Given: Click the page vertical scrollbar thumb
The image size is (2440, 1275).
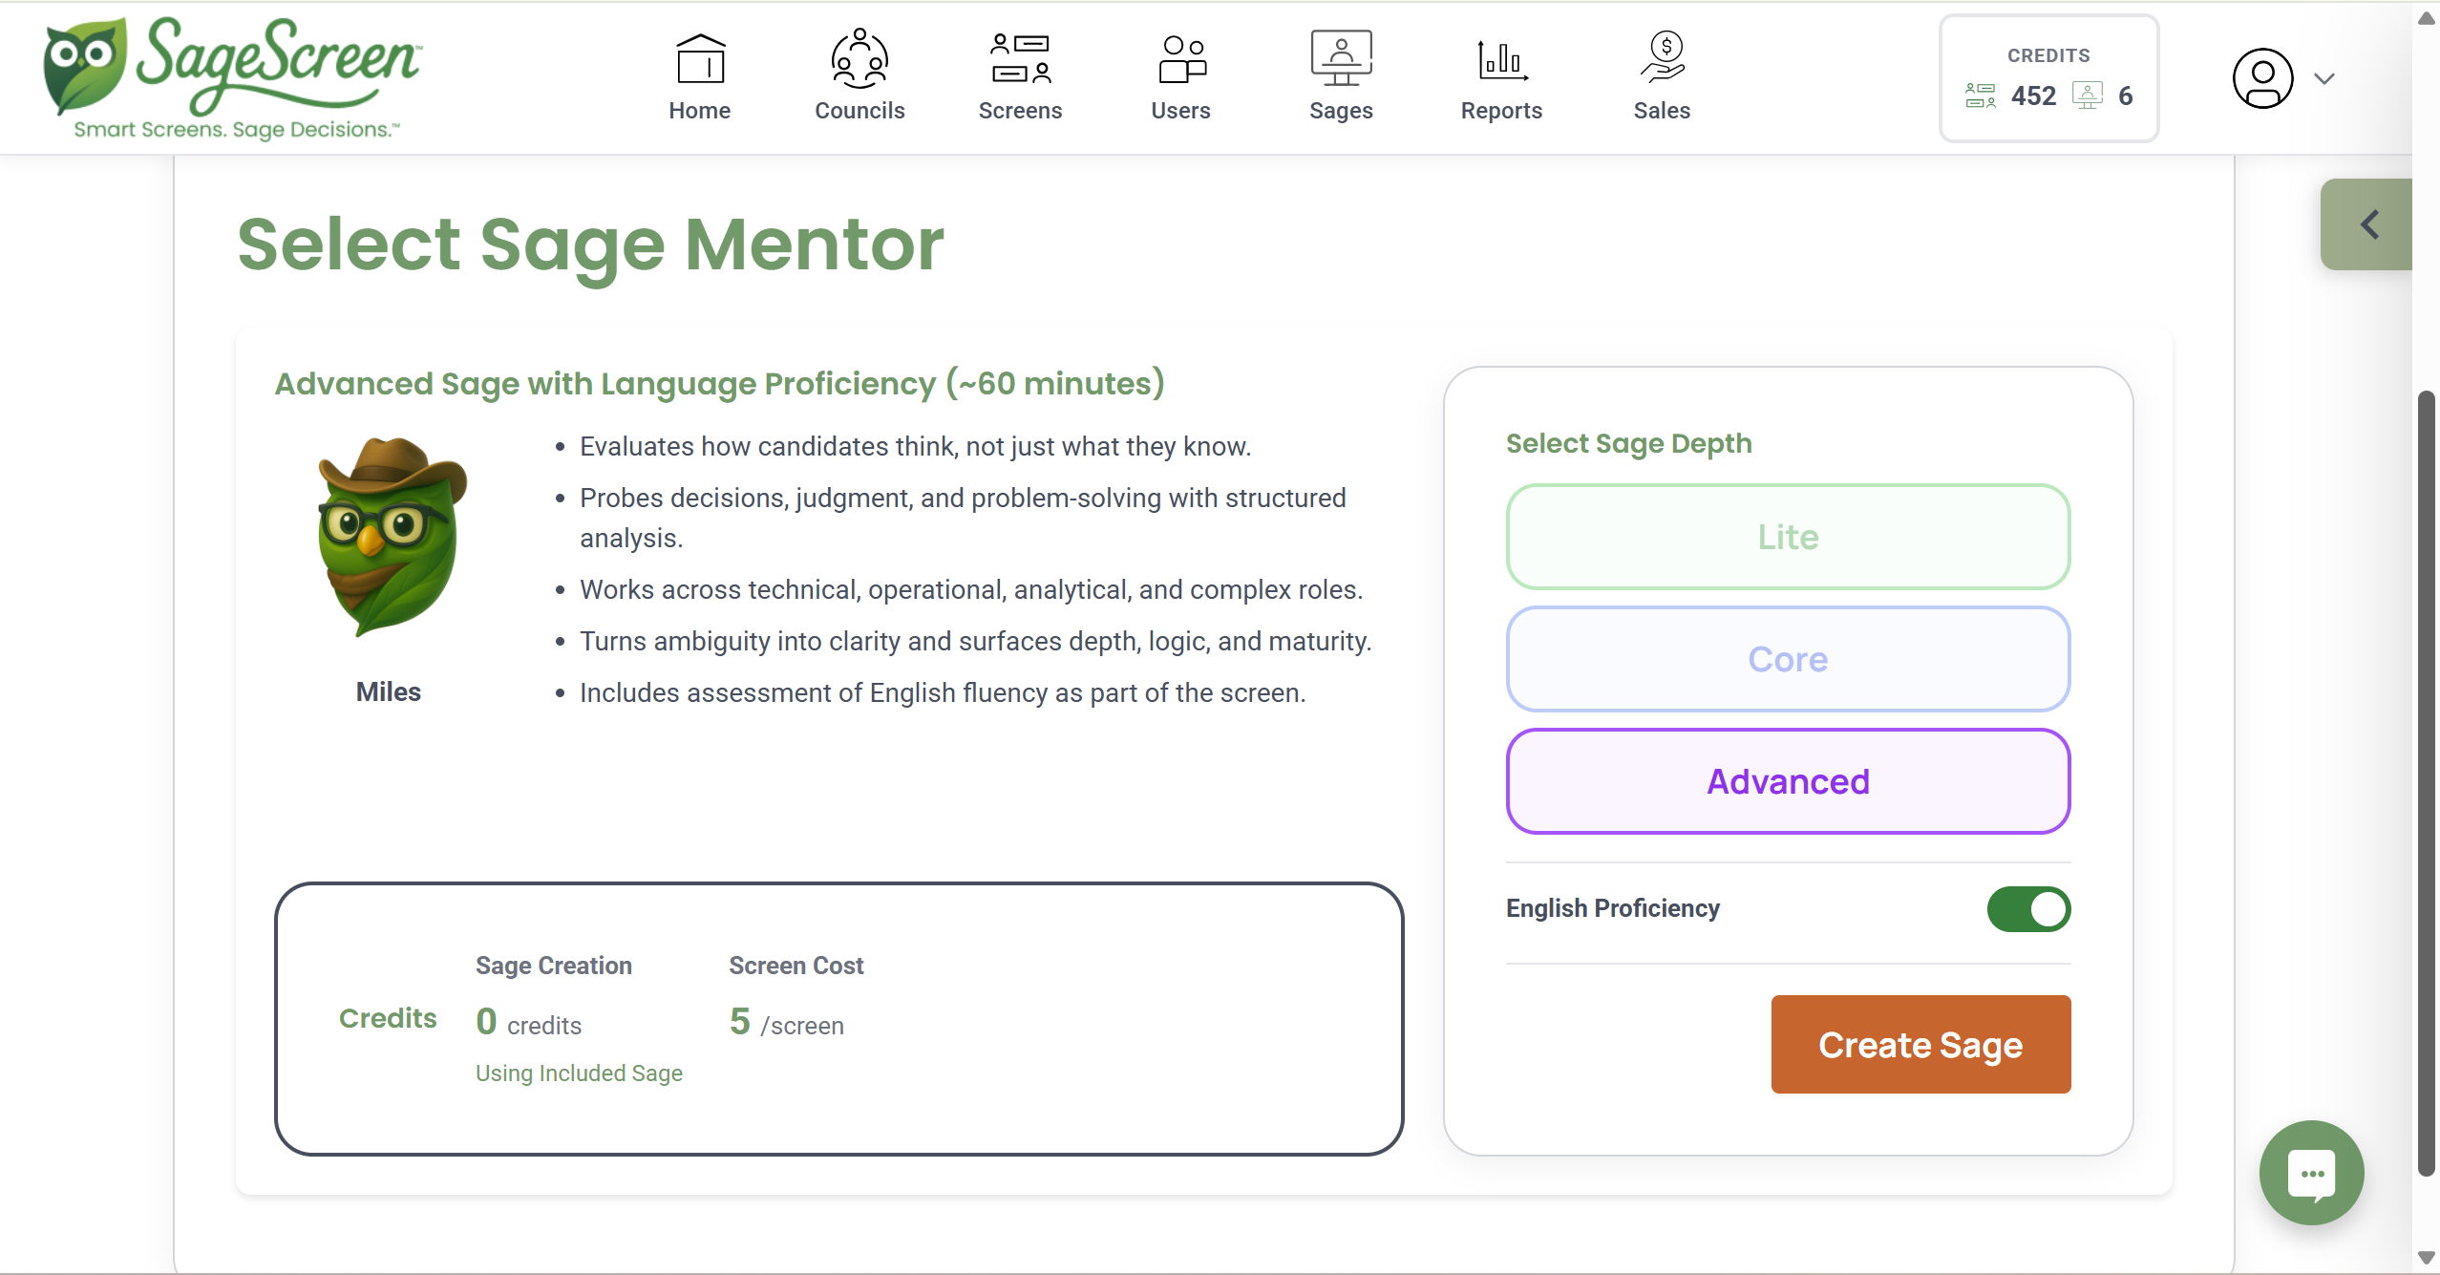Looking at the screenshot, I should [2426, 783].
